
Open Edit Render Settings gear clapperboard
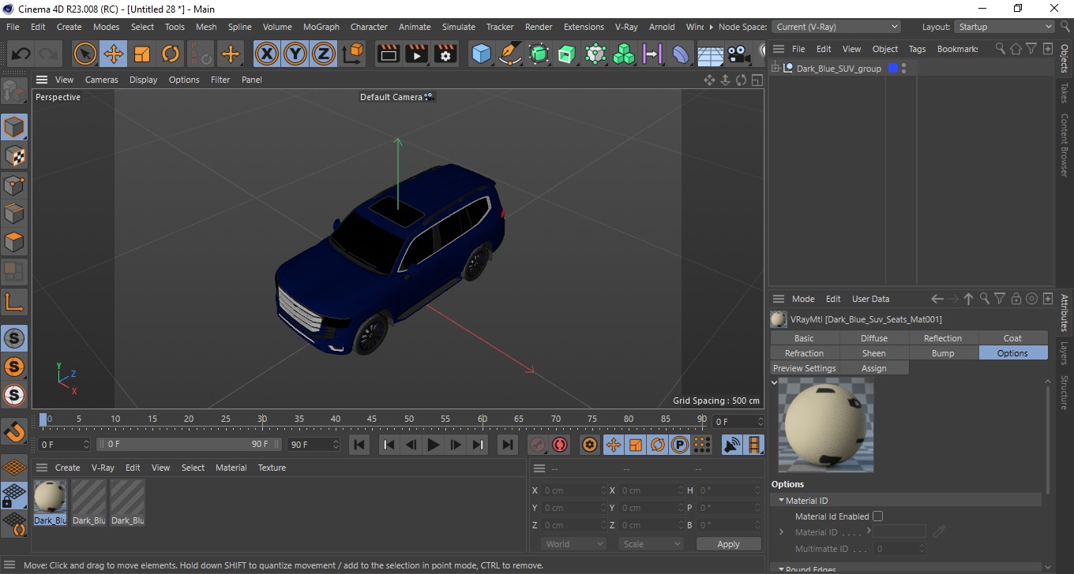point(446,54)
